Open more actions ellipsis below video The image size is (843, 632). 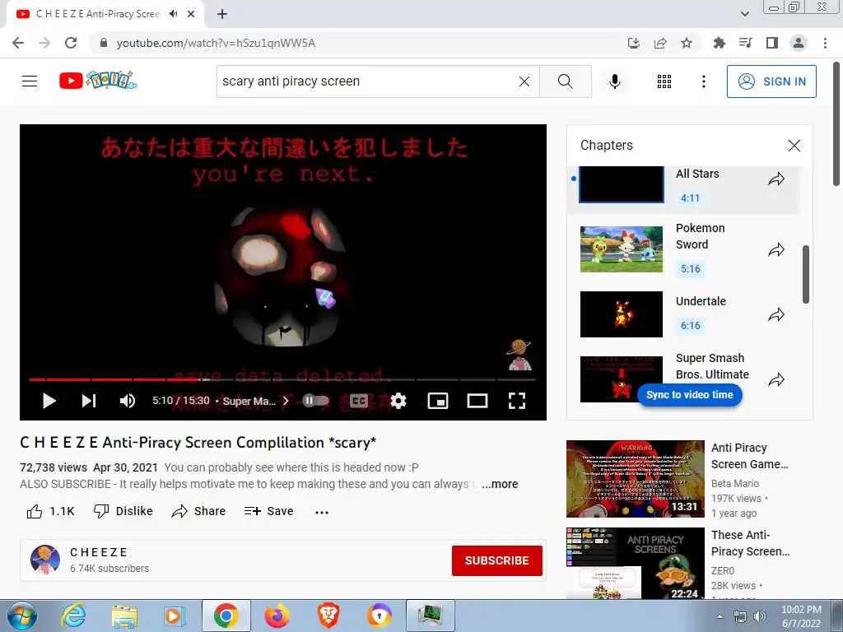tap(322, 512)
